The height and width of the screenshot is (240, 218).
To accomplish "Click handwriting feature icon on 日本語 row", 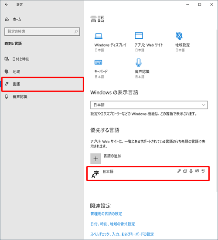I will 197,171.
